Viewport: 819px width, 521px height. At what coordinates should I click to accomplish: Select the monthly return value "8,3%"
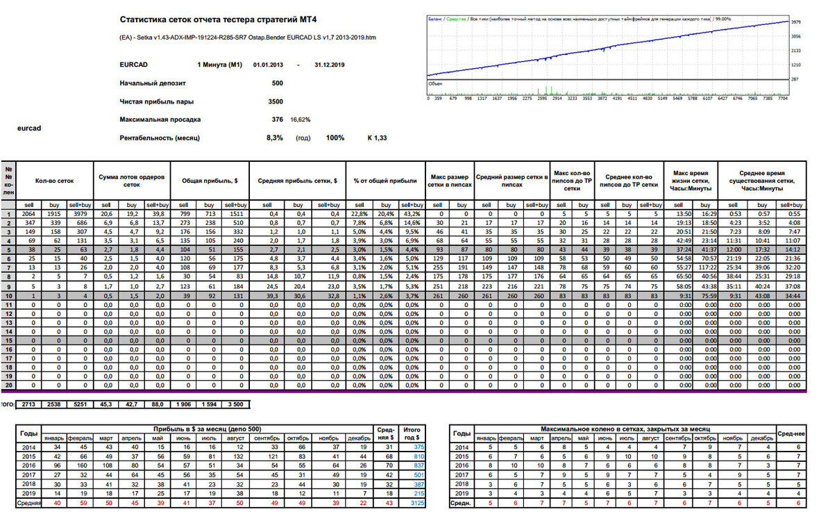coord(275,138)
